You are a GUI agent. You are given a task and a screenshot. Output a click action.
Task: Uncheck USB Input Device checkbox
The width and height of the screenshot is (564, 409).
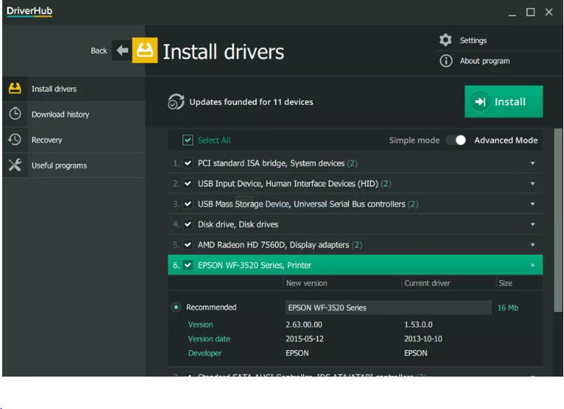pyautogui.click(x=188, y=184)
